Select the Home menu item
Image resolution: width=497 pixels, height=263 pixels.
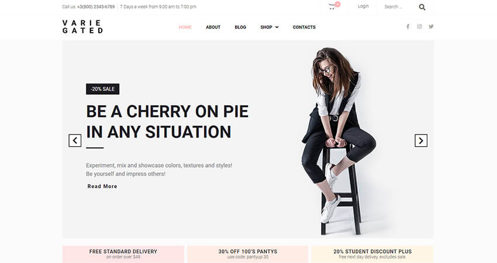pyautogui.click(x=185, y=27)
